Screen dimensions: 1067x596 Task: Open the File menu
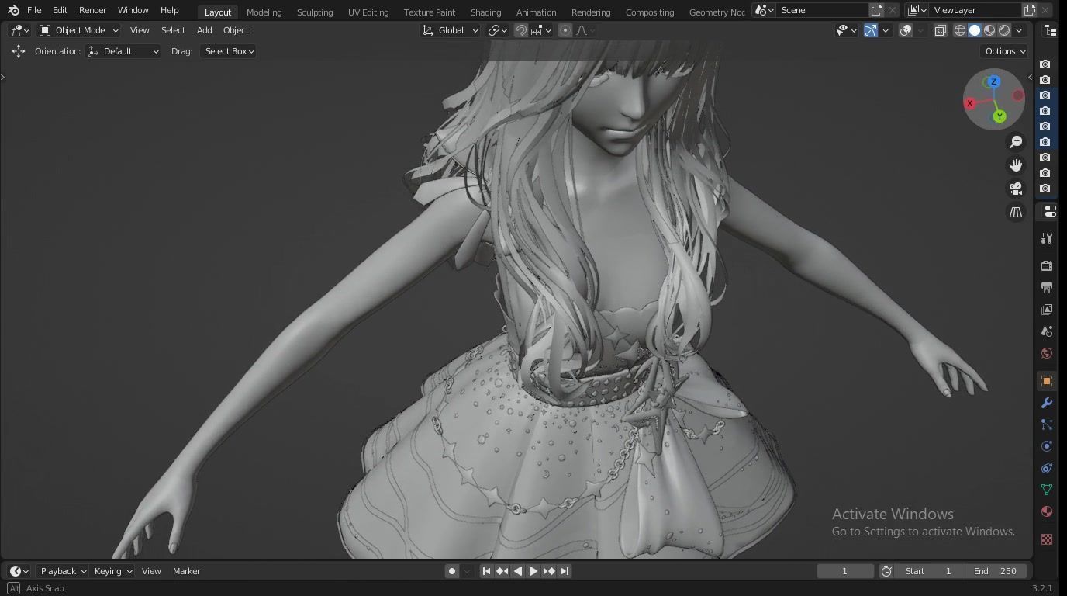pos(34,10)
